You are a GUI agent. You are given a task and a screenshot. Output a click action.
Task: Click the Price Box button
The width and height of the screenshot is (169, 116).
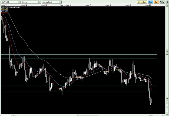142,2
